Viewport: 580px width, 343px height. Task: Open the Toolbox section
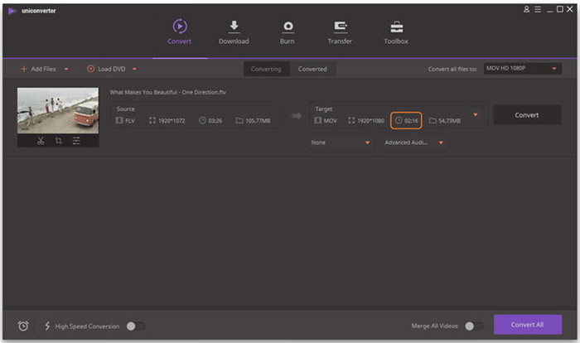click(396, 27)
